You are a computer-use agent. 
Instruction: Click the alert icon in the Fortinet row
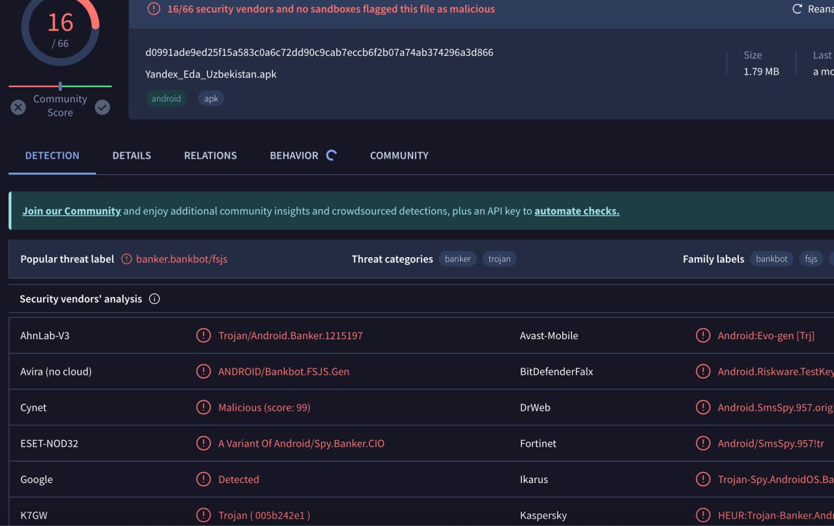tap(703, 443)
